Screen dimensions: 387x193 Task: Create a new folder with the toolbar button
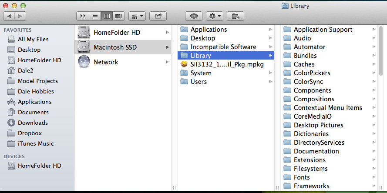point(236,16)
